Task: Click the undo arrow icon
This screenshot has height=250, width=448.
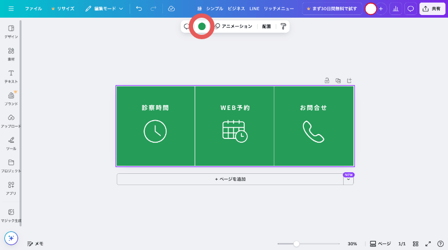Action: [x=139, y=9]
